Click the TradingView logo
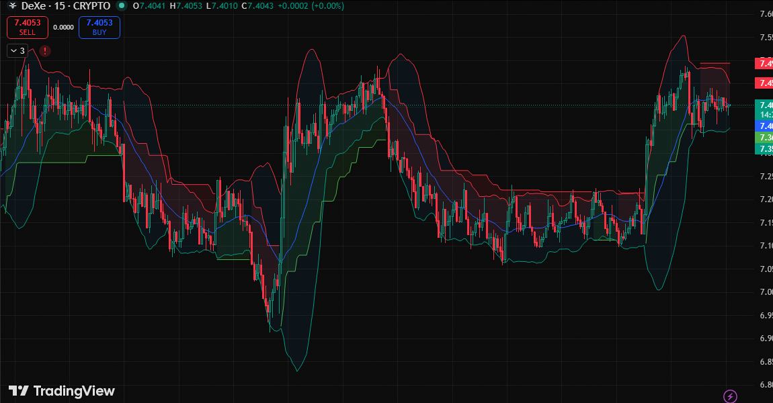773x403 pixels. 62,391
